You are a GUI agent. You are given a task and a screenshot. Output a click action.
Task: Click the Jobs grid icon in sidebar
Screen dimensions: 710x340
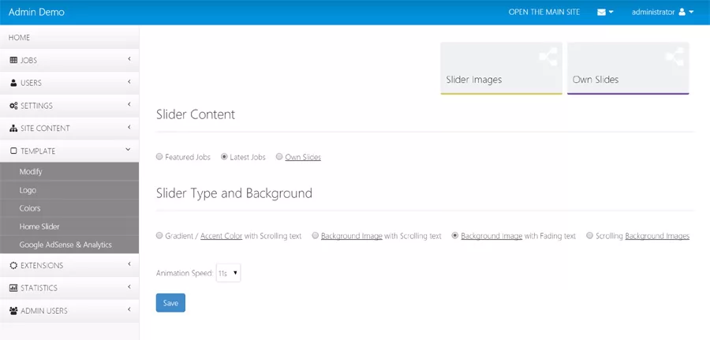(13, 61)
